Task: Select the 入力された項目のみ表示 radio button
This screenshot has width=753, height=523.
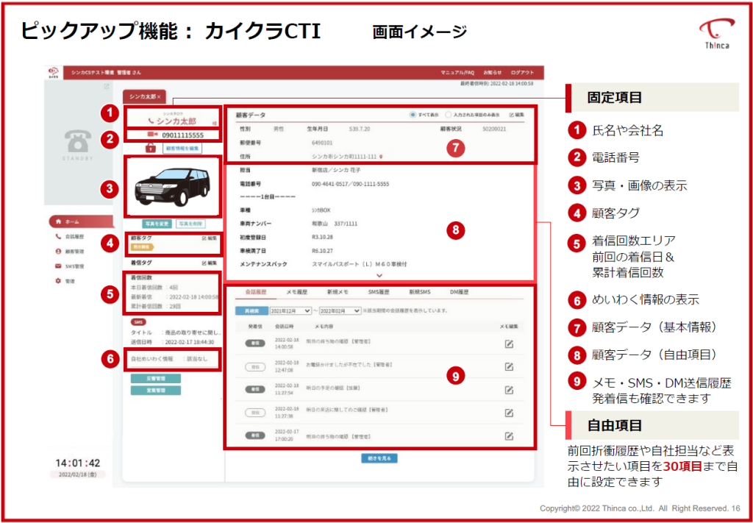Action: point(448,115)
